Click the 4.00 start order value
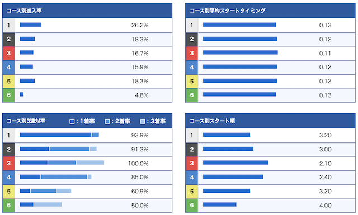Image resolution: width=358 pixels, height=215 pixels. click(x=325, y=205)
